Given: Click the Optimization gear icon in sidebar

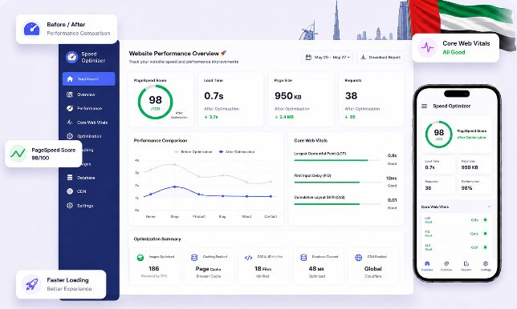Looking at the screenshot, I should (70, 136).
